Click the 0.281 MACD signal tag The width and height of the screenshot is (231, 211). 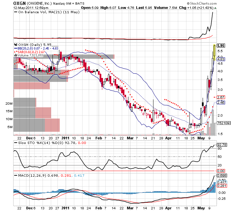coord(222,186)
